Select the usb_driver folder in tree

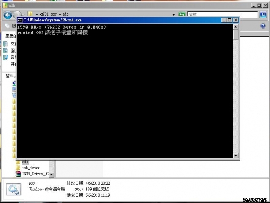(31, 168)
